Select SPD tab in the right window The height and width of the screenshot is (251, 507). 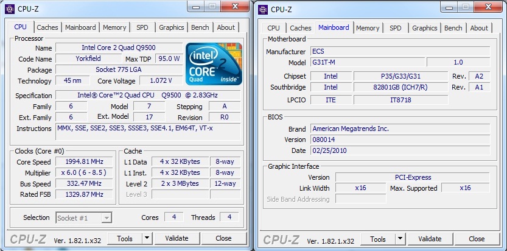tap(396, 28)
